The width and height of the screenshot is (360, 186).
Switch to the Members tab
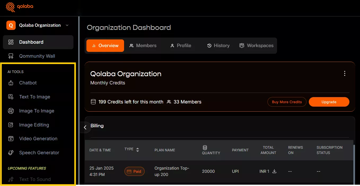point(143,46)
